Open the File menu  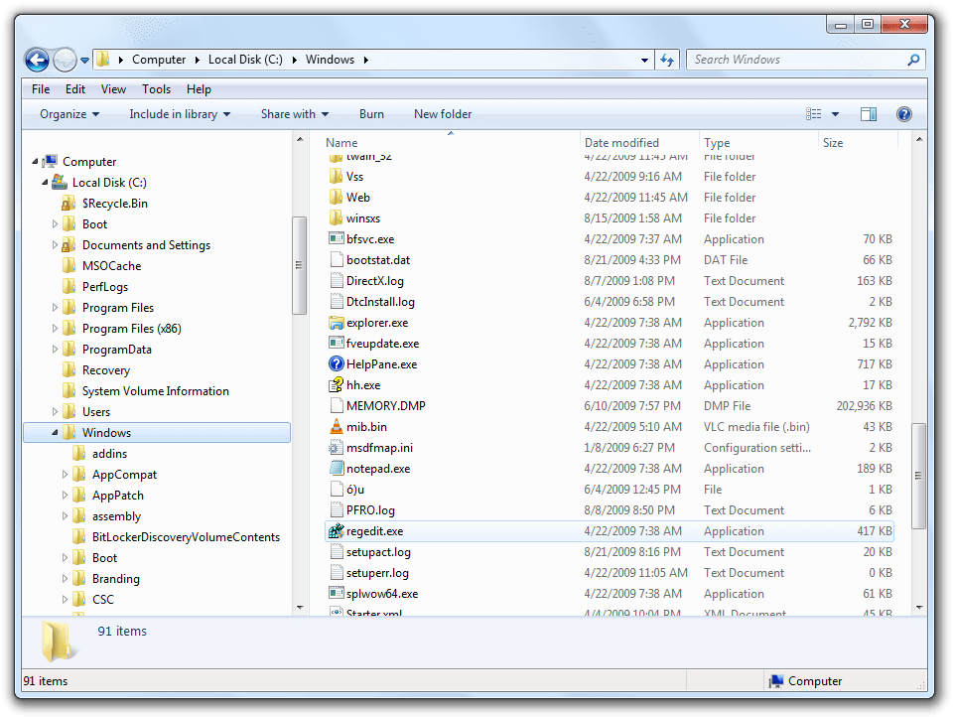(x=40, y=88)
